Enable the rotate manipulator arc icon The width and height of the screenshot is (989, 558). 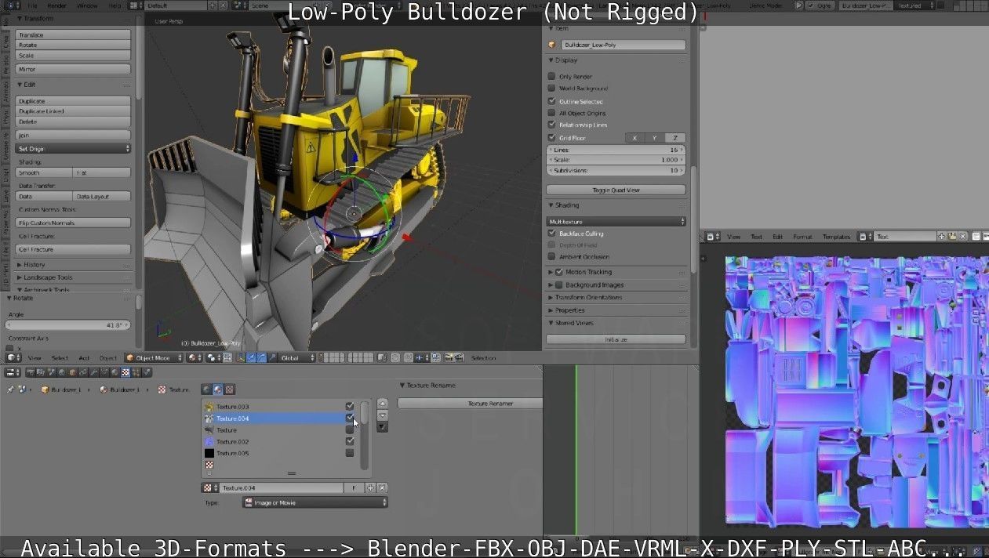point(261,357)
